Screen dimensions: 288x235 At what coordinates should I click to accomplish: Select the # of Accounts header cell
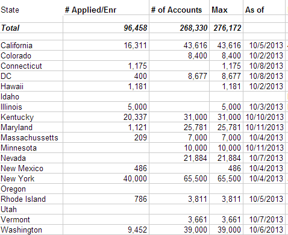tap(180, 10)
